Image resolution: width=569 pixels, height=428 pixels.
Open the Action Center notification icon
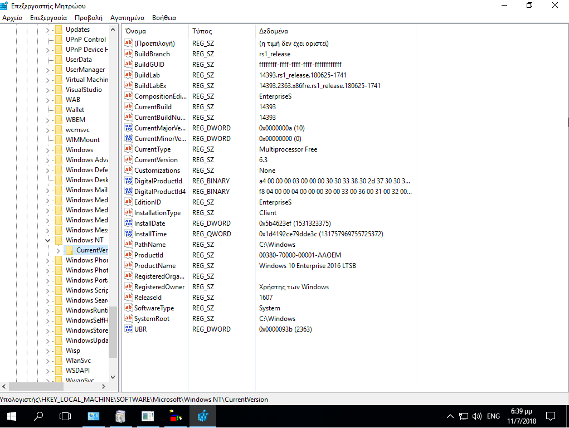pos(551,416)
